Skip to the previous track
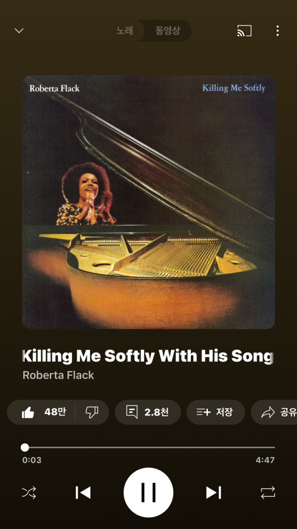Screen dimensions: 297x529 (83, 493)
